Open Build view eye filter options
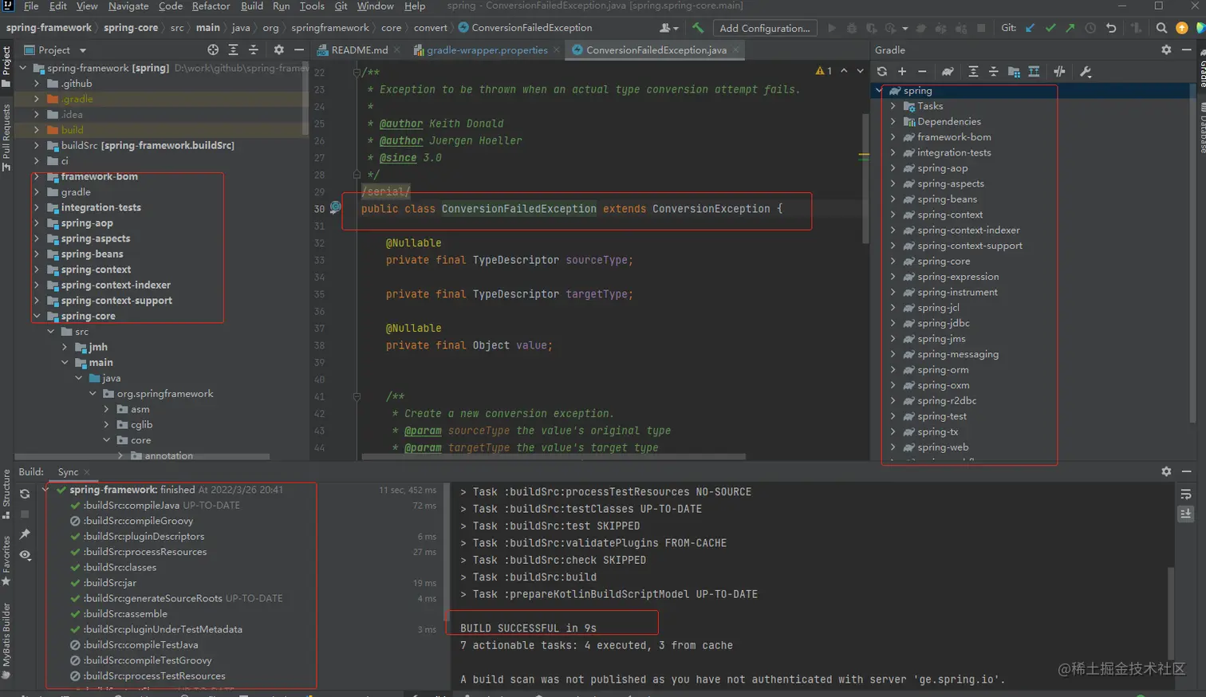The height and width of the screenshot is (697, 1206). (25, 555)
